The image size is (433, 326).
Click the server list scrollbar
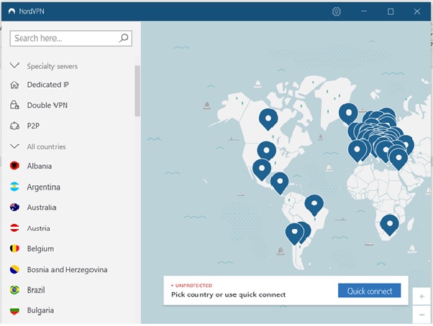[137, 91]
